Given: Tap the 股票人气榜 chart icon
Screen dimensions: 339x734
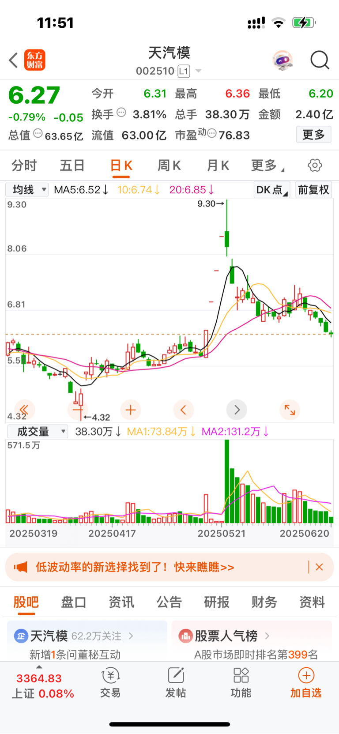Looking at the screenshot, I should tap(185, 636).
